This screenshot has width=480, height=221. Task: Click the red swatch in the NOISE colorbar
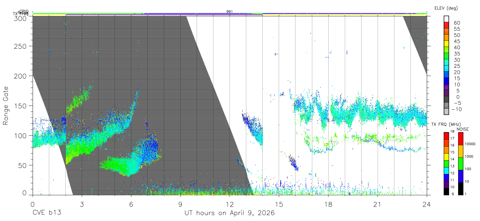tap(461, 138)
